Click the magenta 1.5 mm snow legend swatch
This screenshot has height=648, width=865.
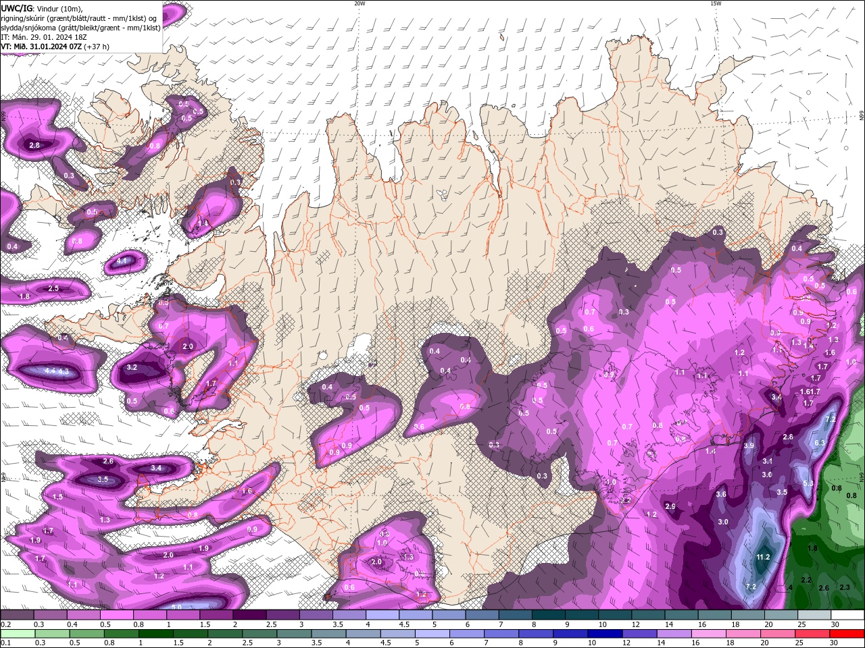[x=216, y=615]
